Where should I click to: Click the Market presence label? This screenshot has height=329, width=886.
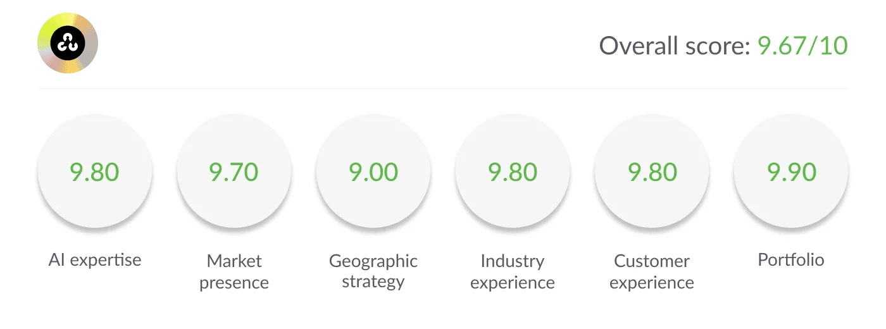click(234, 271)
